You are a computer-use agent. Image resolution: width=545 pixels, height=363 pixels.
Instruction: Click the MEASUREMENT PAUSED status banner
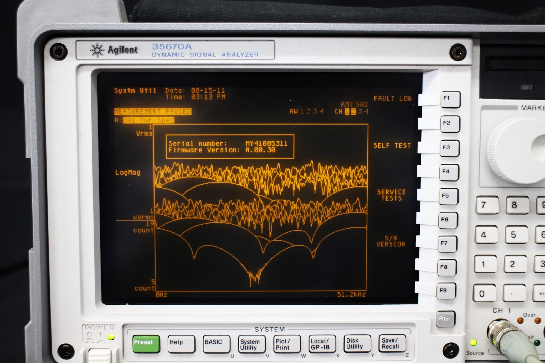point(153,112)
